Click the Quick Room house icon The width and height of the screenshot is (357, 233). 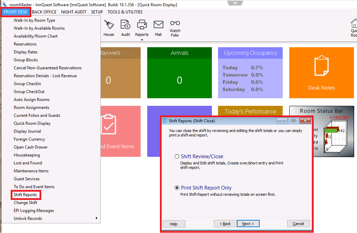click(x=354, y=24)
